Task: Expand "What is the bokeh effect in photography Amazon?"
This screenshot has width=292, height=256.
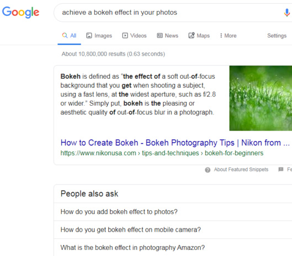Action: point(173,247)
